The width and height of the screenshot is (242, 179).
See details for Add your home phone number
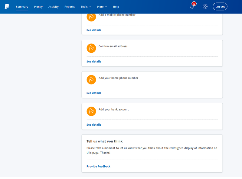pyautogui.click(x=94, y=93)
